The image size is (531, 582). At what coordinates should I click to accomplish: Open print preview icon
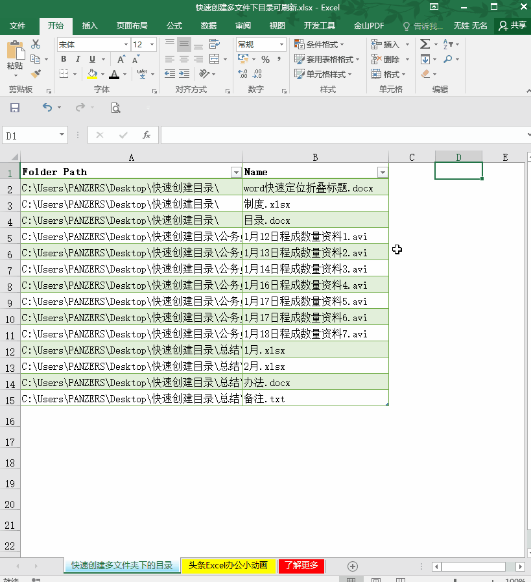[x=115, y=108]
